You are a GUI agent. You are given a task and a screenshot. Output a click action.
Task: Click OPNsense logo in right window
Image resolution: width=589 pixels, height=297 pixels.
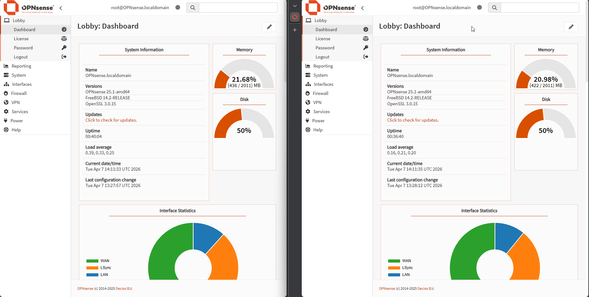(x=330, y=8)
